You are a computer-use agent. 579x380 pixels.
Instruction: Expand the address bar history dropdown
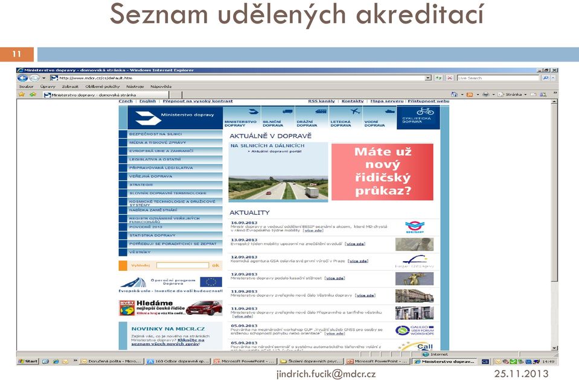[x=428, y=78]
